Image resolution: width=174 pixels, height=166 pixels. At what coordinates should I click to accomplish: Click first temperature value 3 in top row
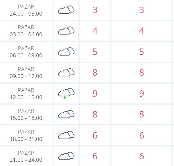(x=95, y=10)
